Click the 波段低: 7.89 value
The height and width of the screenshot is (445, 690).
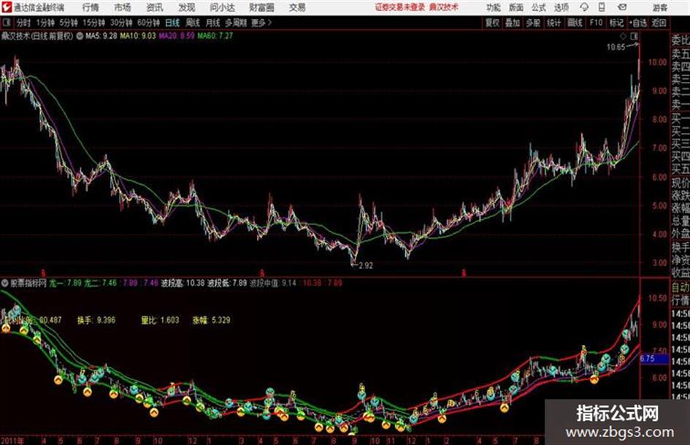pyautogui.click(x=227, y=283)
